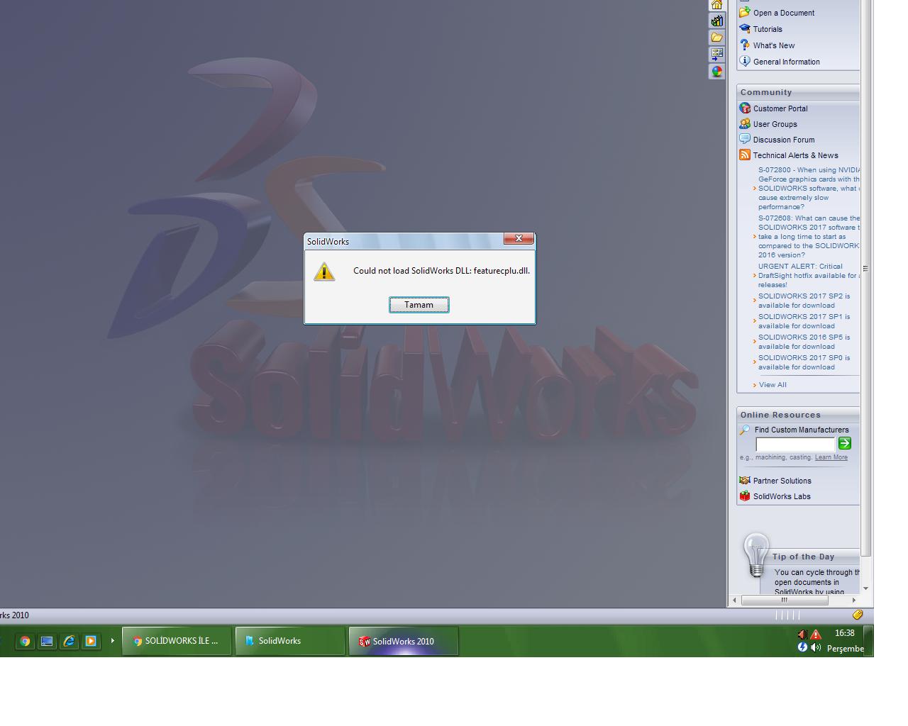Open the What's New link
Screen dimensions: 908x726
coord(774,45)
